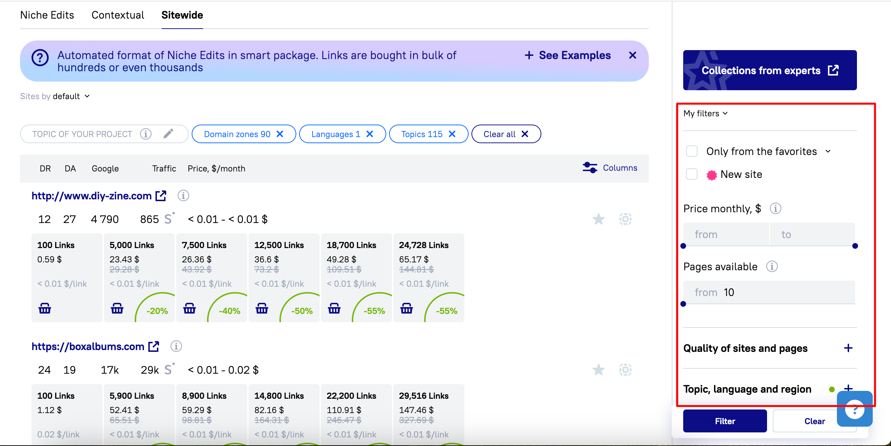
Task: Show info about Price monthly filter
Action: tap(776, 208)
